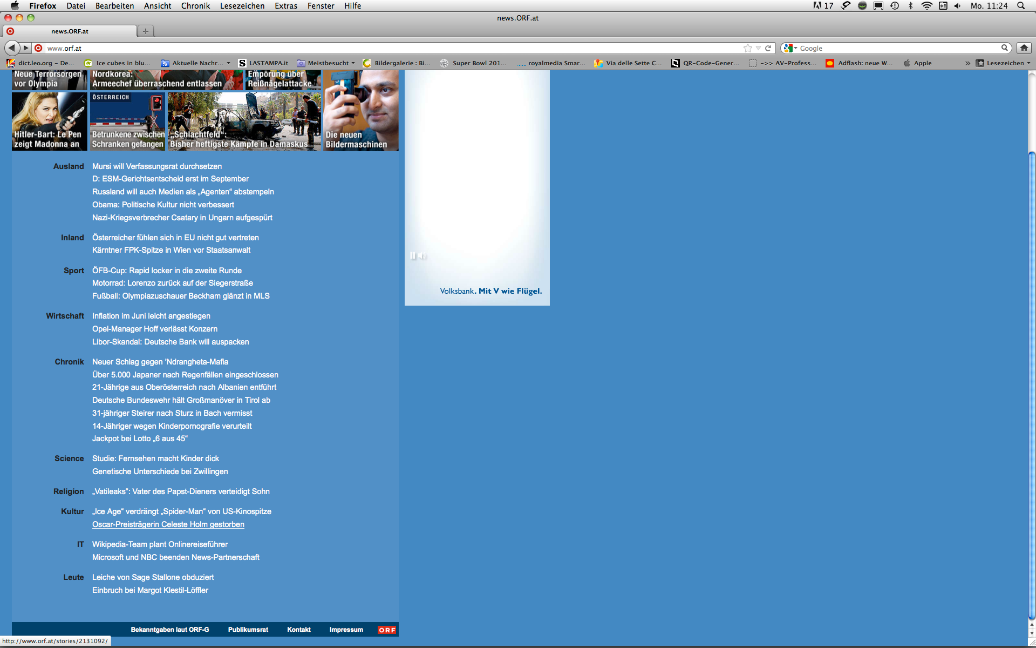Open the Ice cubes in blu... bookmark
The image size is (1036, 648).
click(118, 63)
